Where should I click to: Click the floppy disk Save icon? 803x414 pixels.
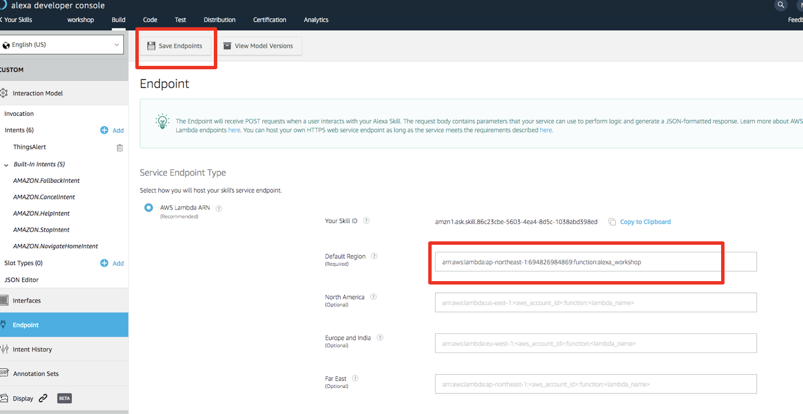pos(151,46)
